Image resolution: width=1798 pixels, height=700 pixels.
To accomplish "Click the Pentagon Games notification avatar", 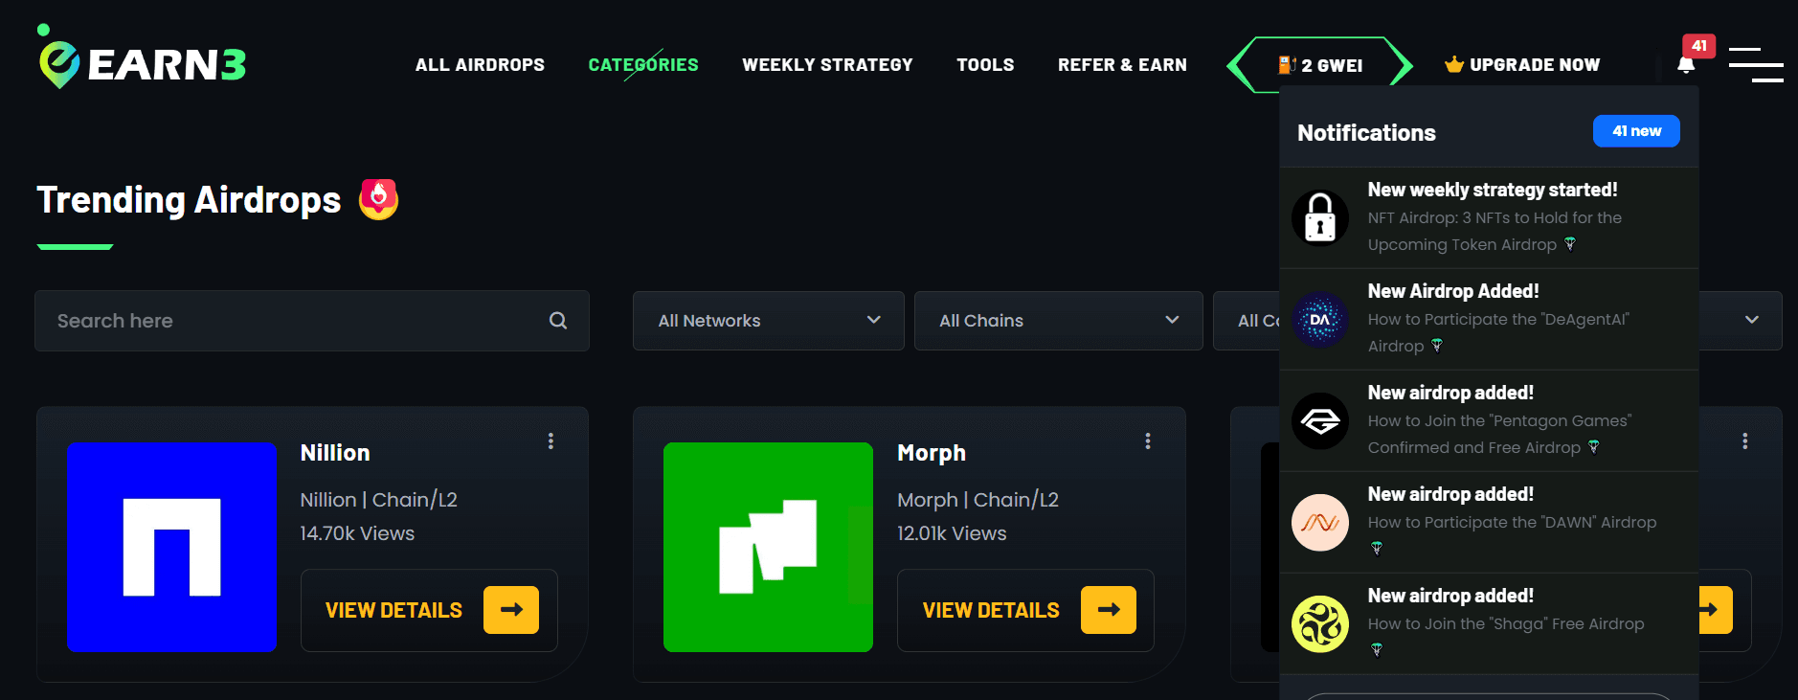I will click(x=1320, y=420).
